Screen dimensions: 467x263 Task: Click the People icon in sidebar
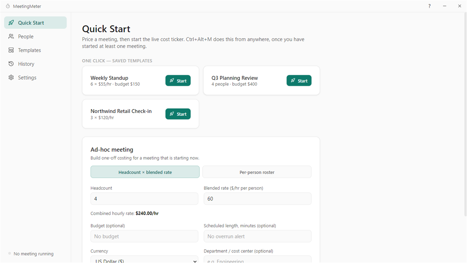coord(11,36)
